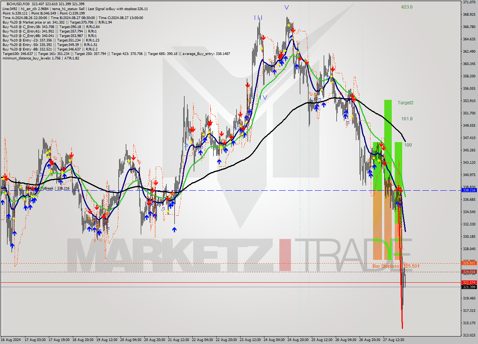This screenshot has height=344, width=478.
Task: Click the '20 Aug 20:30' time axis label
Action: point(155,340)
